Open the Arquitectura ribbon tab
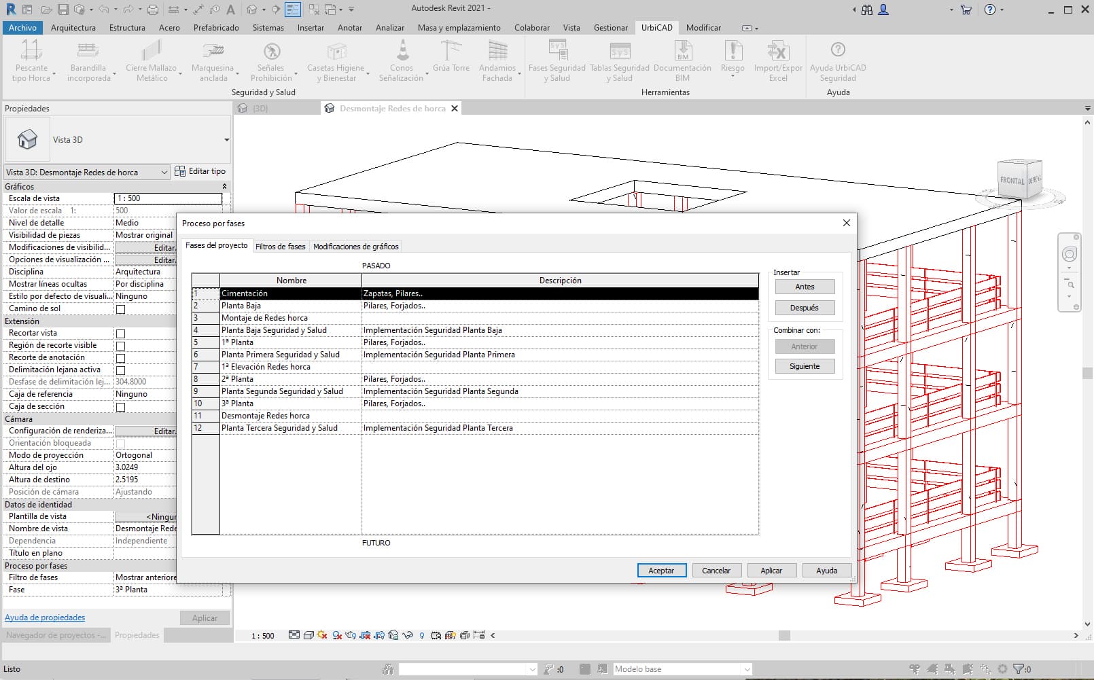1094x680 pixels. [73, 28]
